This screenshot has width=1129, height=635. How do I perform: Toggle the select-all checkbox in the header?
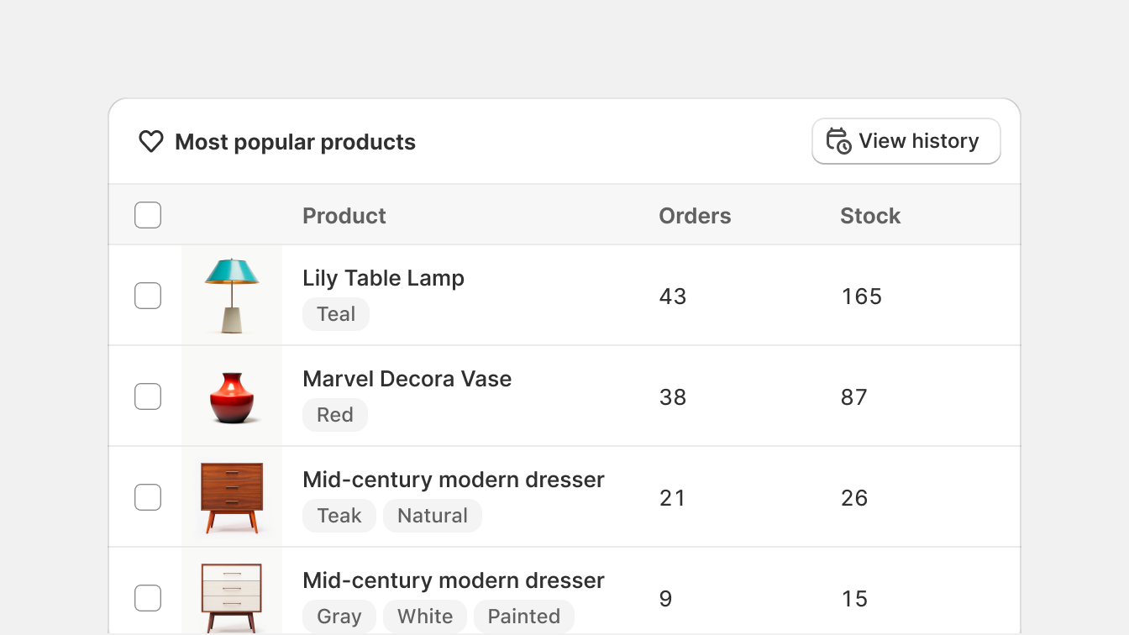tap(148, 215)
